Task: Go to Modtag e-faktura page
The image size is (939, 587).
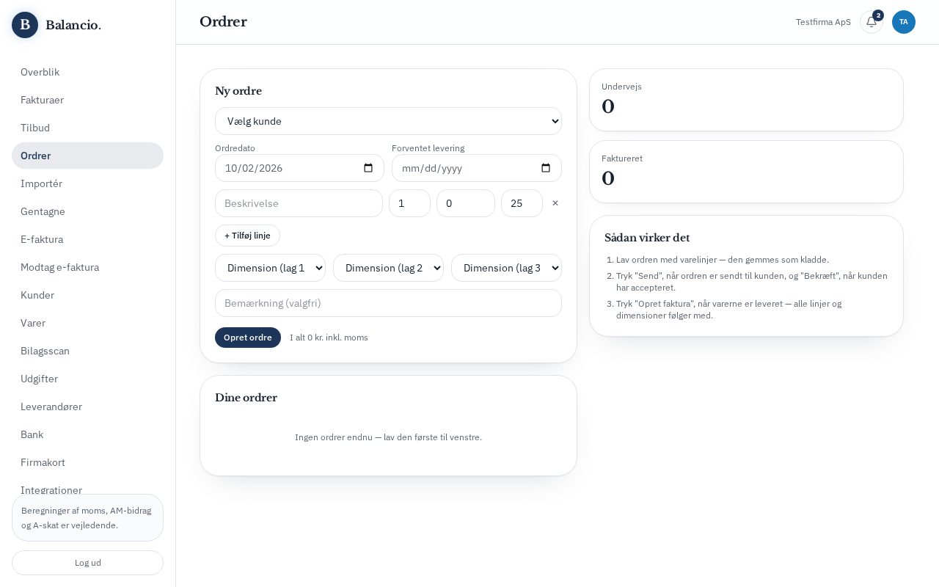Action: (87, 267)
